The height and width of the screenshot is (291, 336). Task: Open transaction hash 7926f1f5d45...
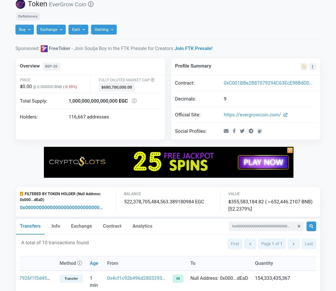35,278
